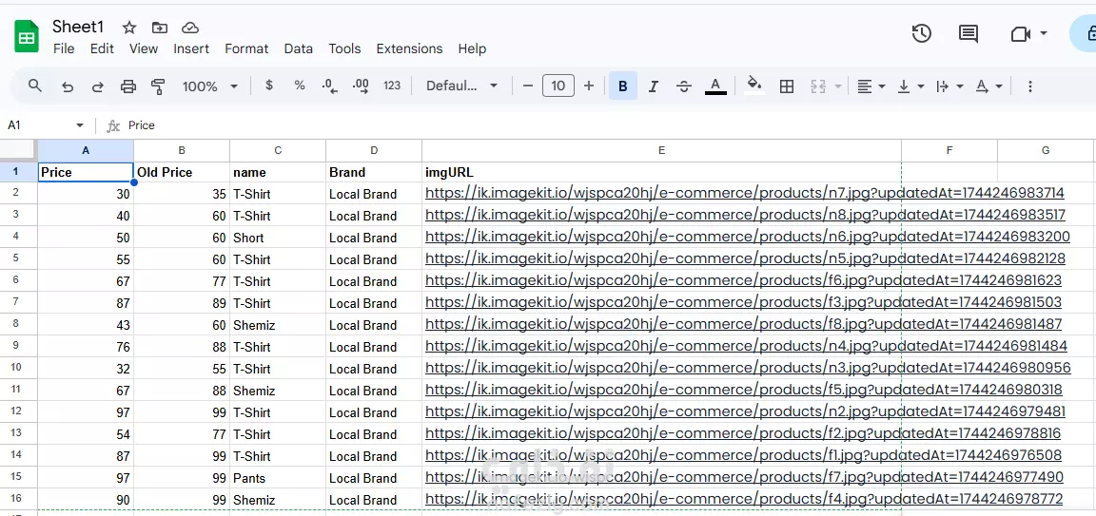Format as percent
1096x516 pixels.
point(300,86)
